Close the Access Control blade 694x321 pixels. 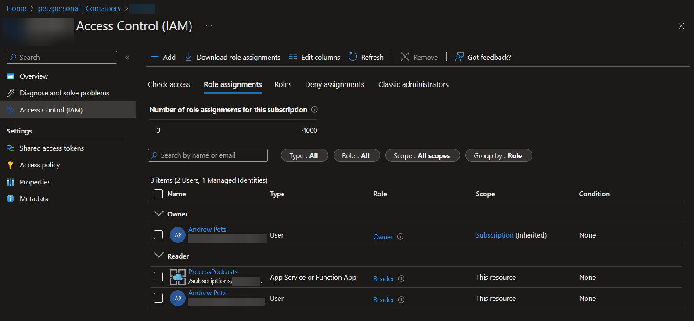(681, 26)
